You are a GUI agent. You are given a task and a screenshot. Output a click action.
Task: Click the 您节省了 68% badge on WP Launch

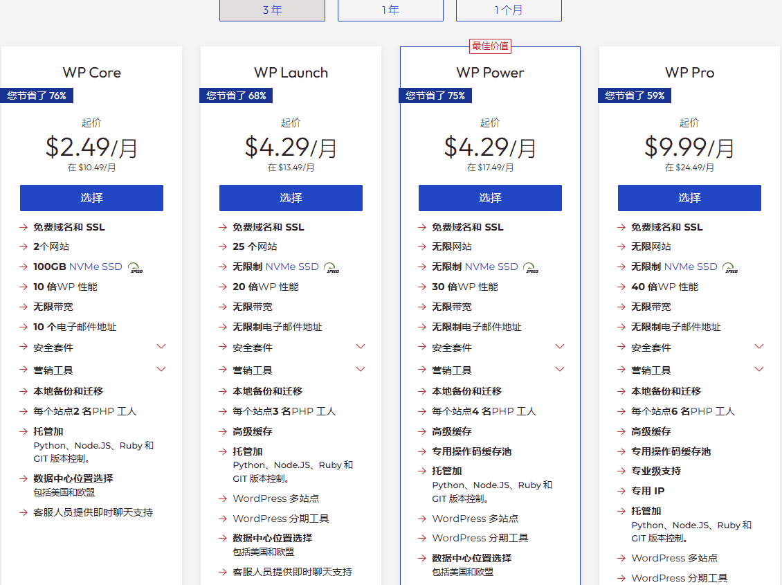pos(236,96)
